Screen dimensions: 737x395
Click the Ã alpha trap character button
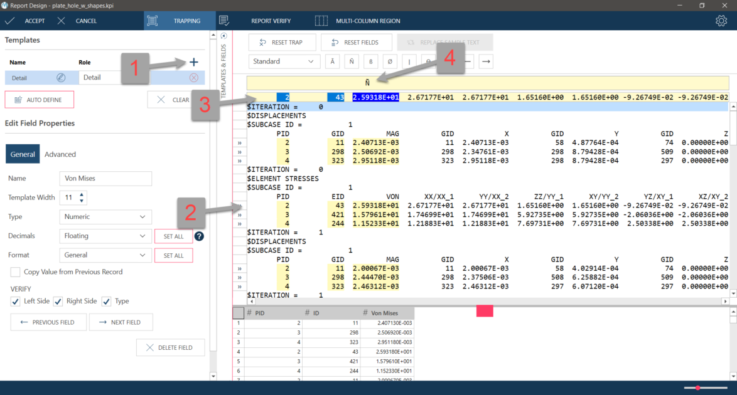click(332, 61)
